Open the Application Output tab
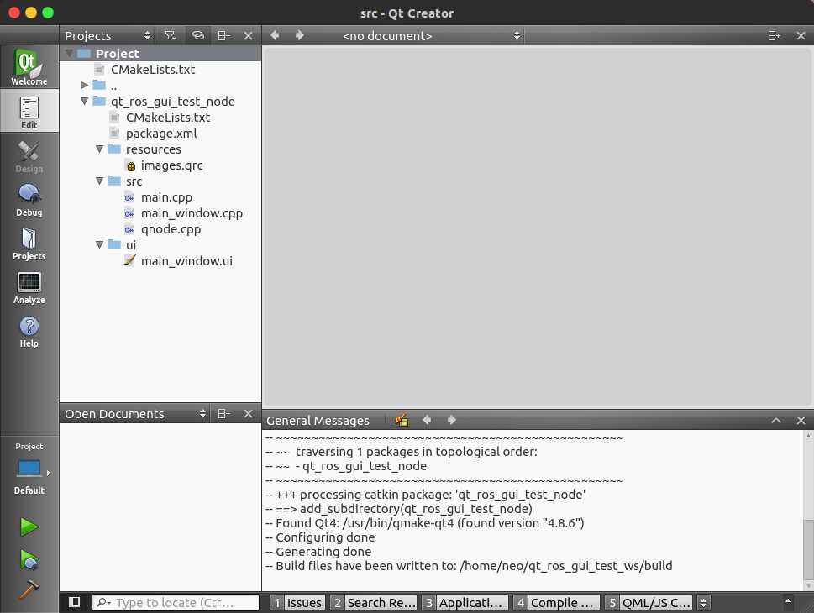The height and width of the screenshot is (613, 814). coord(465,602)
